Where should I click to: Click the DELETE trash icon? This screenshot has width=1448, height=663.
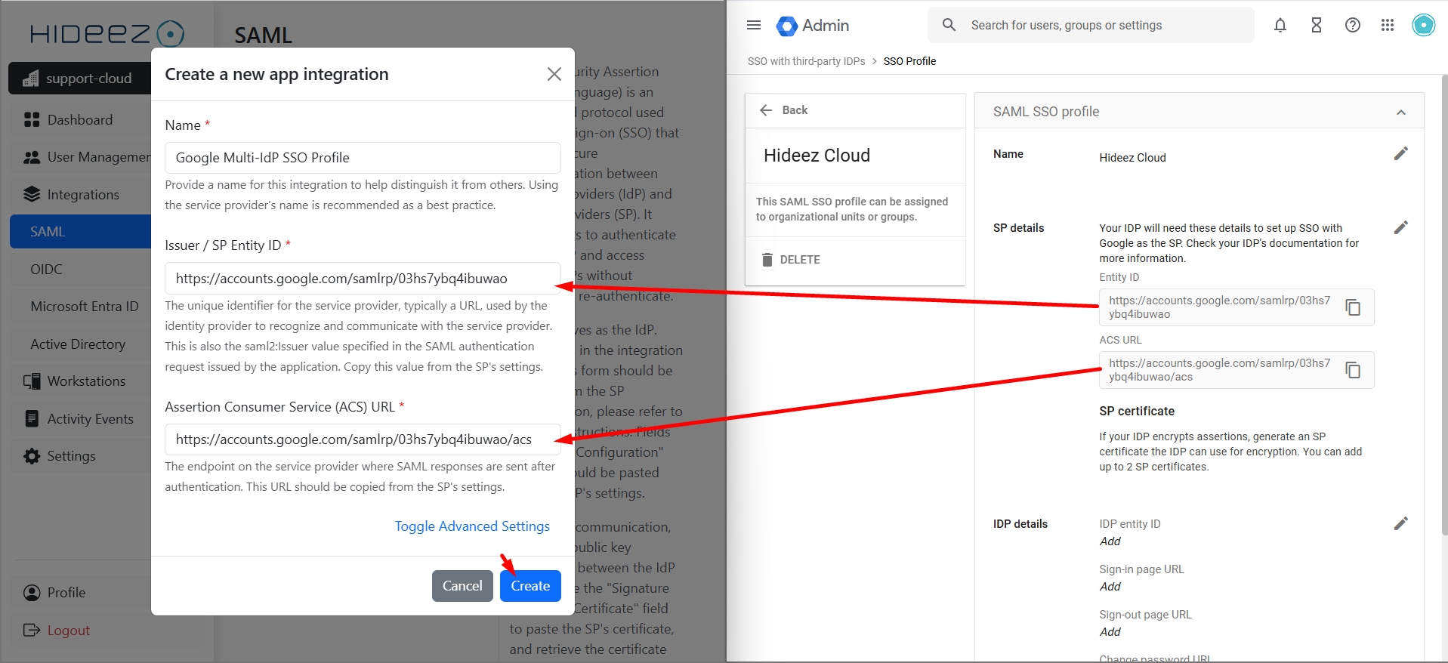tap(767, 260)
